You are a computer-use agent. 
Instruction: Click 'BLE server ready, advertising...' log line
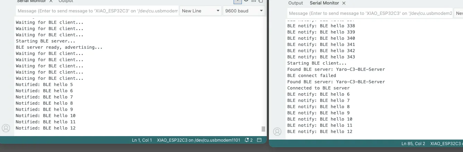pyautogui.click(x=59, y=47)
